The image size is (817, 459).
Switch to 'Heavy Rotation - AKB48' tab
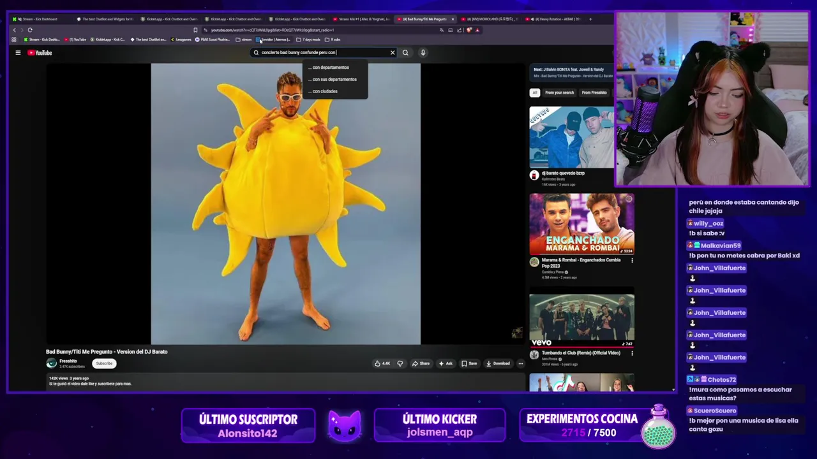pos(554,19)
